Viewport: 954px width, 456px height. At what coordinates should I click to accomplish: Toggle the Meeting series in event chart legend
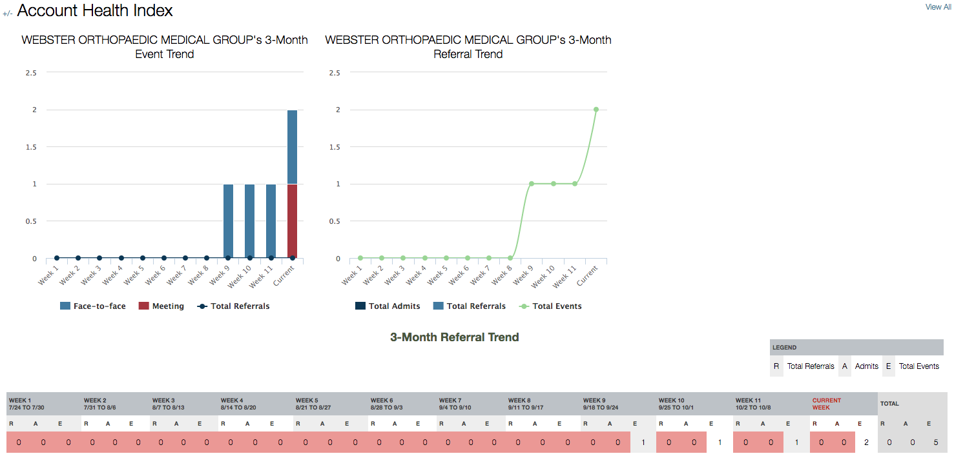click(x=161, y=306)
